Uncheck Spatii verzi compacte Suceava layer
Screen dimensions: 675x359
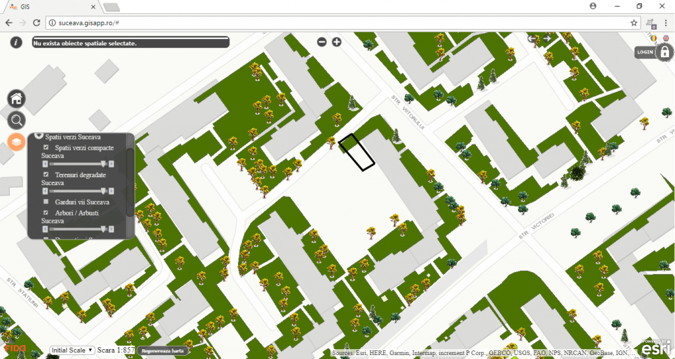click(x=46, y=148)
